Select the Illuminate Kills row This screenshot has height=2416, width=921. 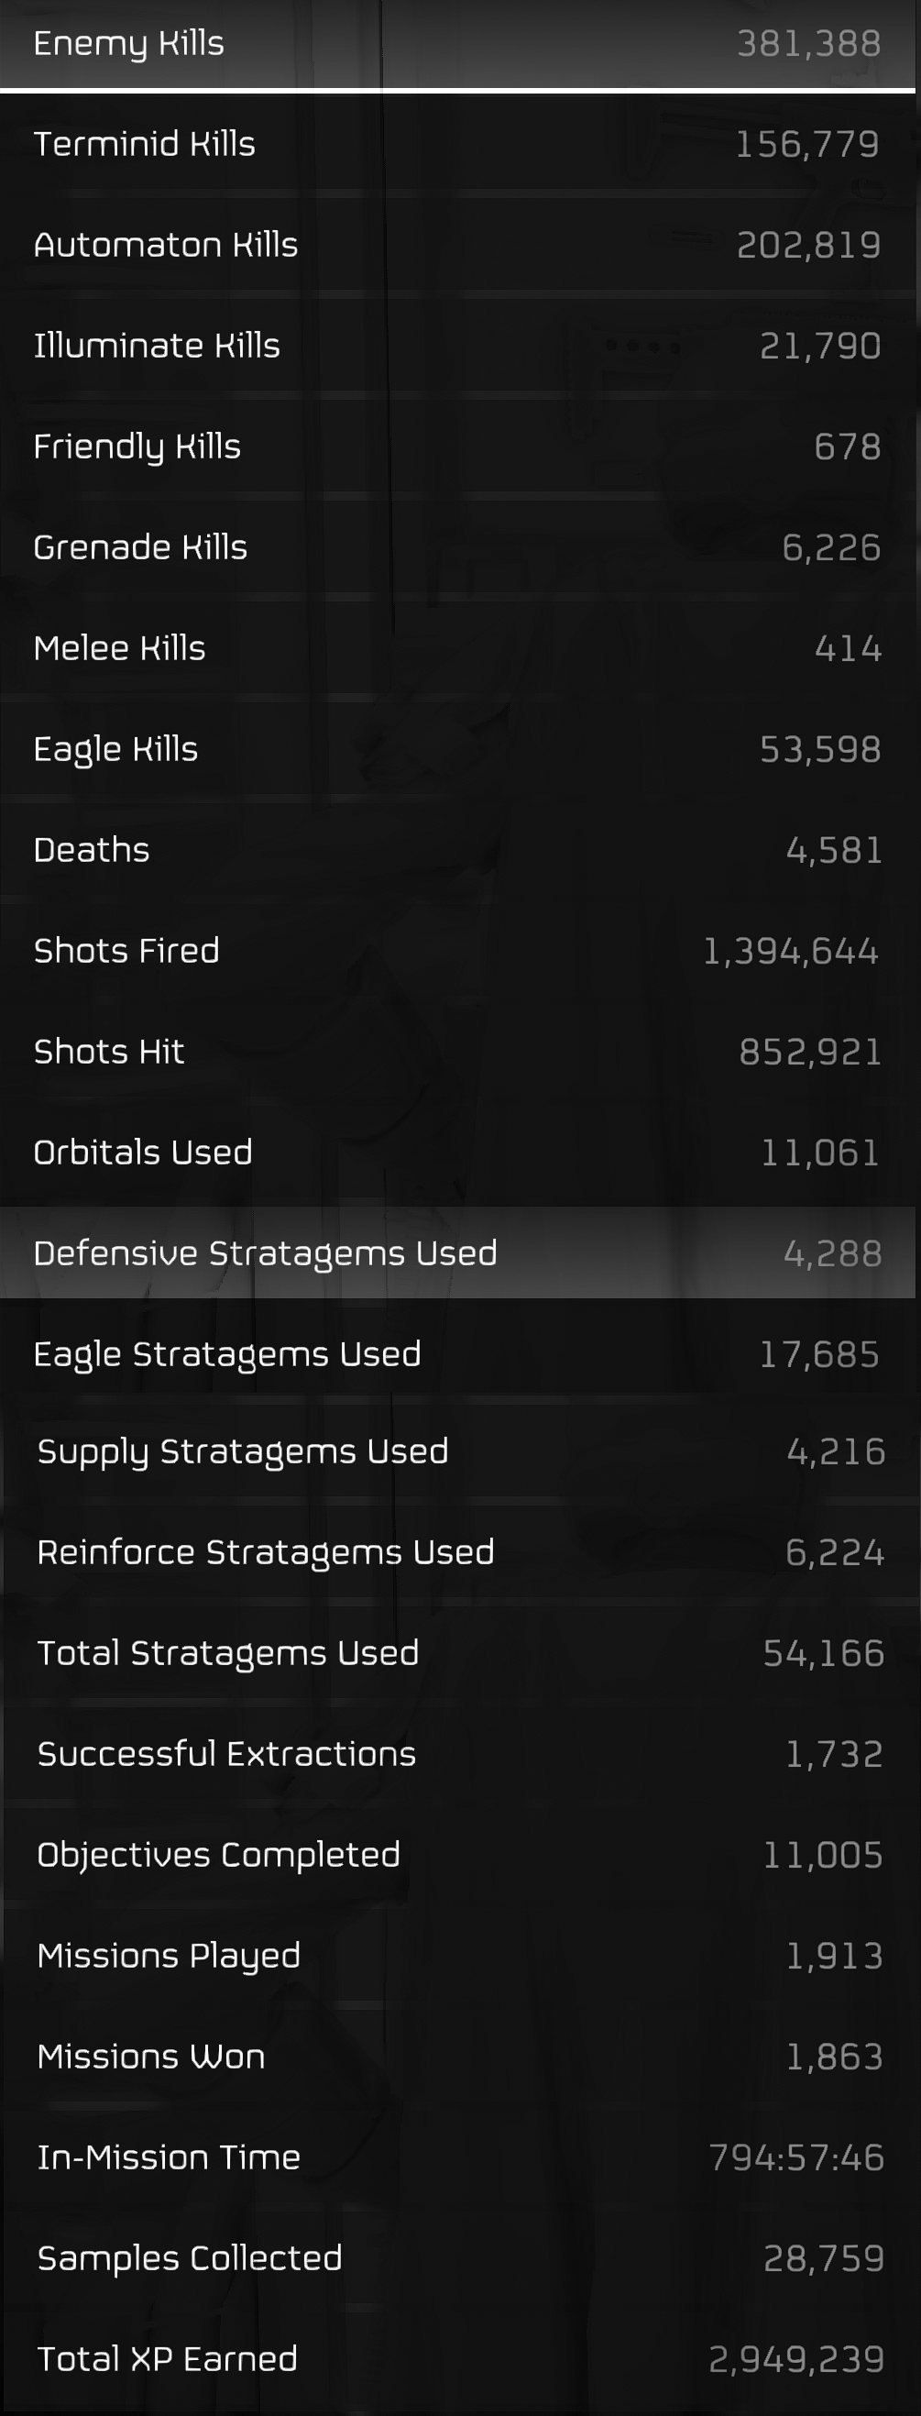(457, 345)
